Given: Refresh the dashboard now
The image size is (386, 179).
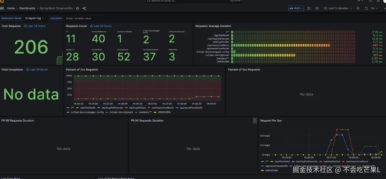Looking at the screenshot, I should (366, 8).
